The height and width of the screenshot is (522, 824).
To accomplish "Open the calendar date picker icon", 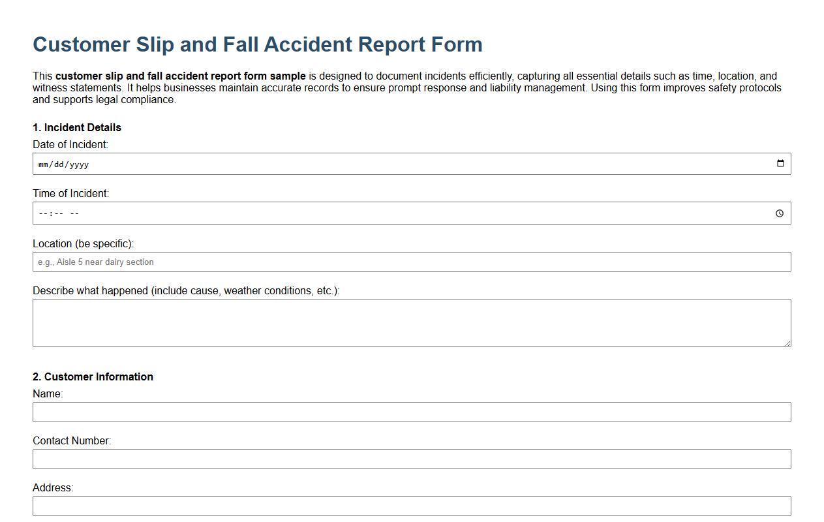I will pyautogui.click(x=780, y=164).
